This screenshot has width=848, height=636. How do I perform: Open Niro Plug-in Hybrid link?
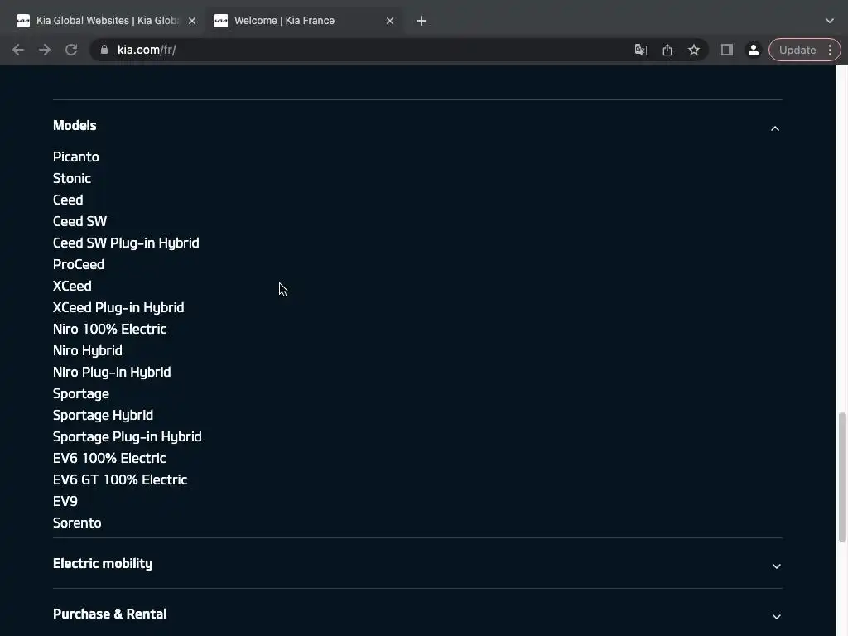coord(112,372)
